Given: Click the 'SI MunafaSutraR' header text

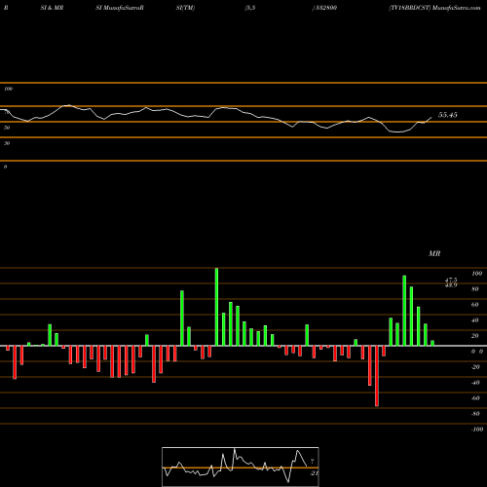Looking at the screenshot, I should click(x=120, y=8).
